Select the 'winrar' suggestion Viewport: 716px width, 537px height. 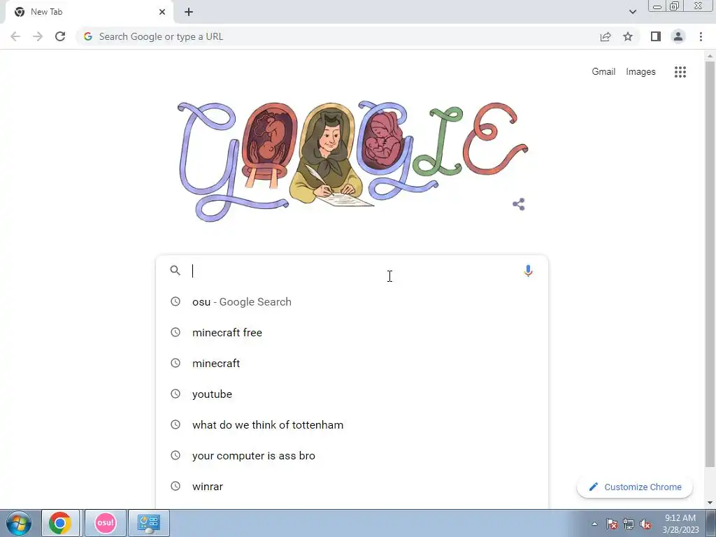click(352, 487)
